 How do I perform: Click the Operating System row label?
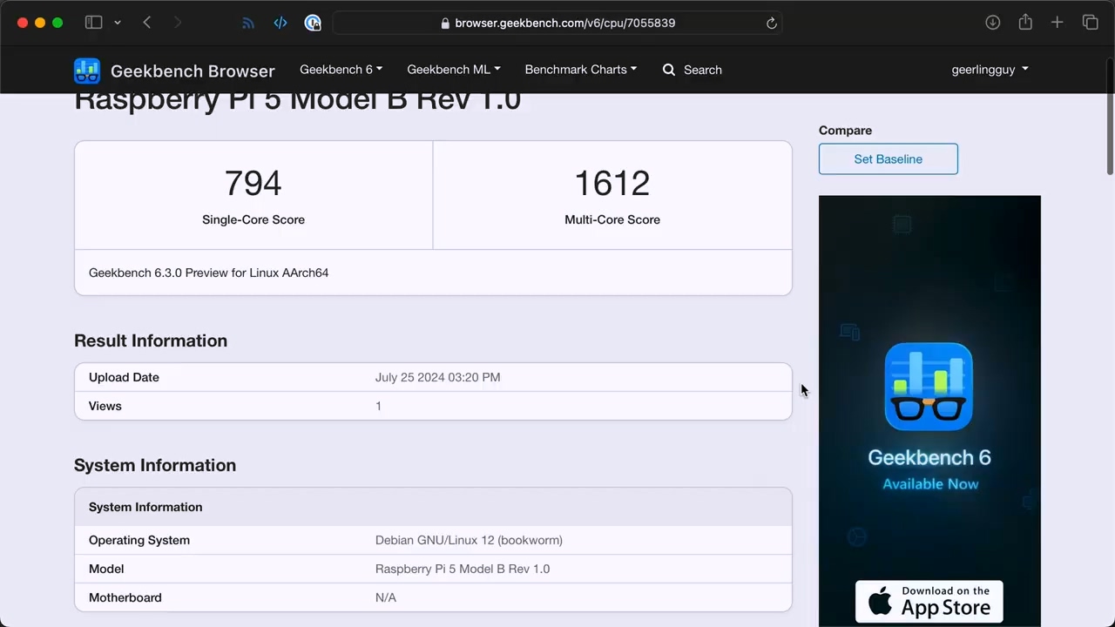tap(139, 540)
